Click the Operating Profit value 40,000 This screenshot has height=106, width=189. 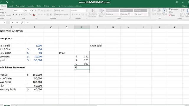click(x=35, y=89)
